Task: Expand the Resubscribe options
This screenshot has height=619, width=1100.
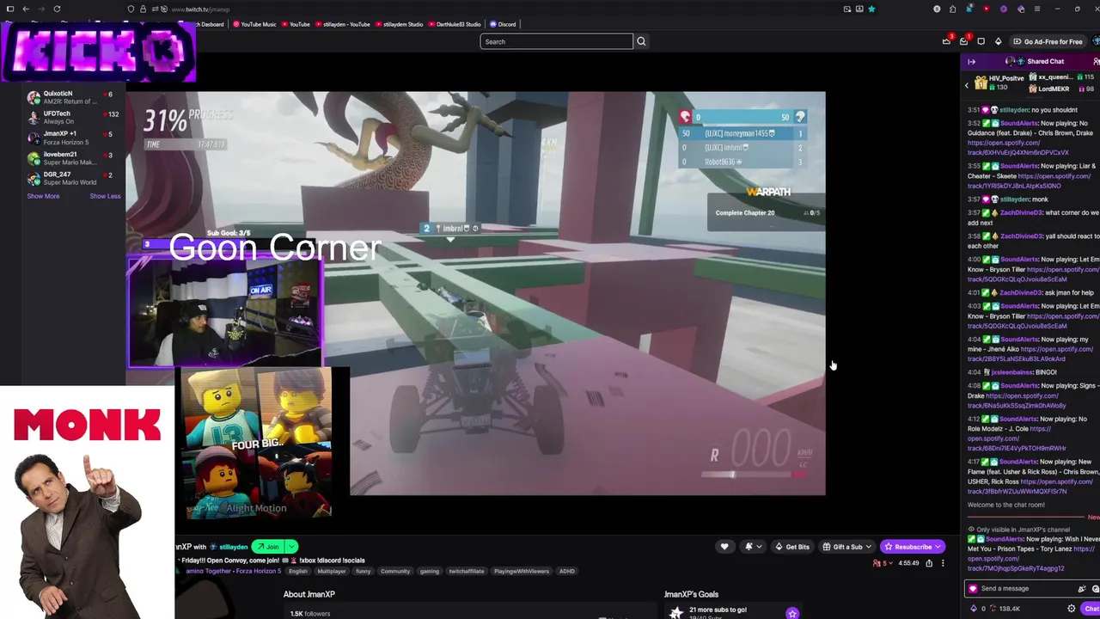Action: click(x=938, y=547)
